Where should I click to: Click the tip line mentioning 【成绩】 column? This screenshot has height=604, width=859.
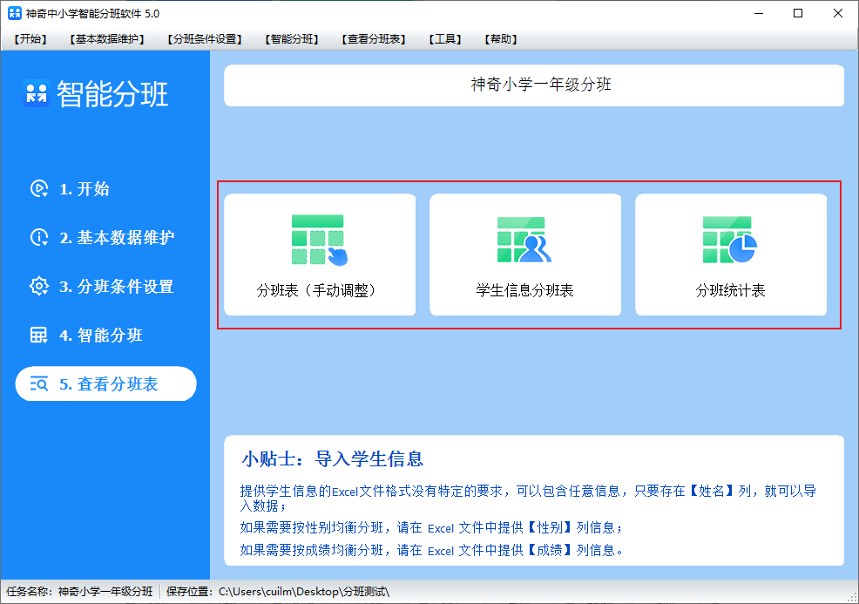(432, 550)
